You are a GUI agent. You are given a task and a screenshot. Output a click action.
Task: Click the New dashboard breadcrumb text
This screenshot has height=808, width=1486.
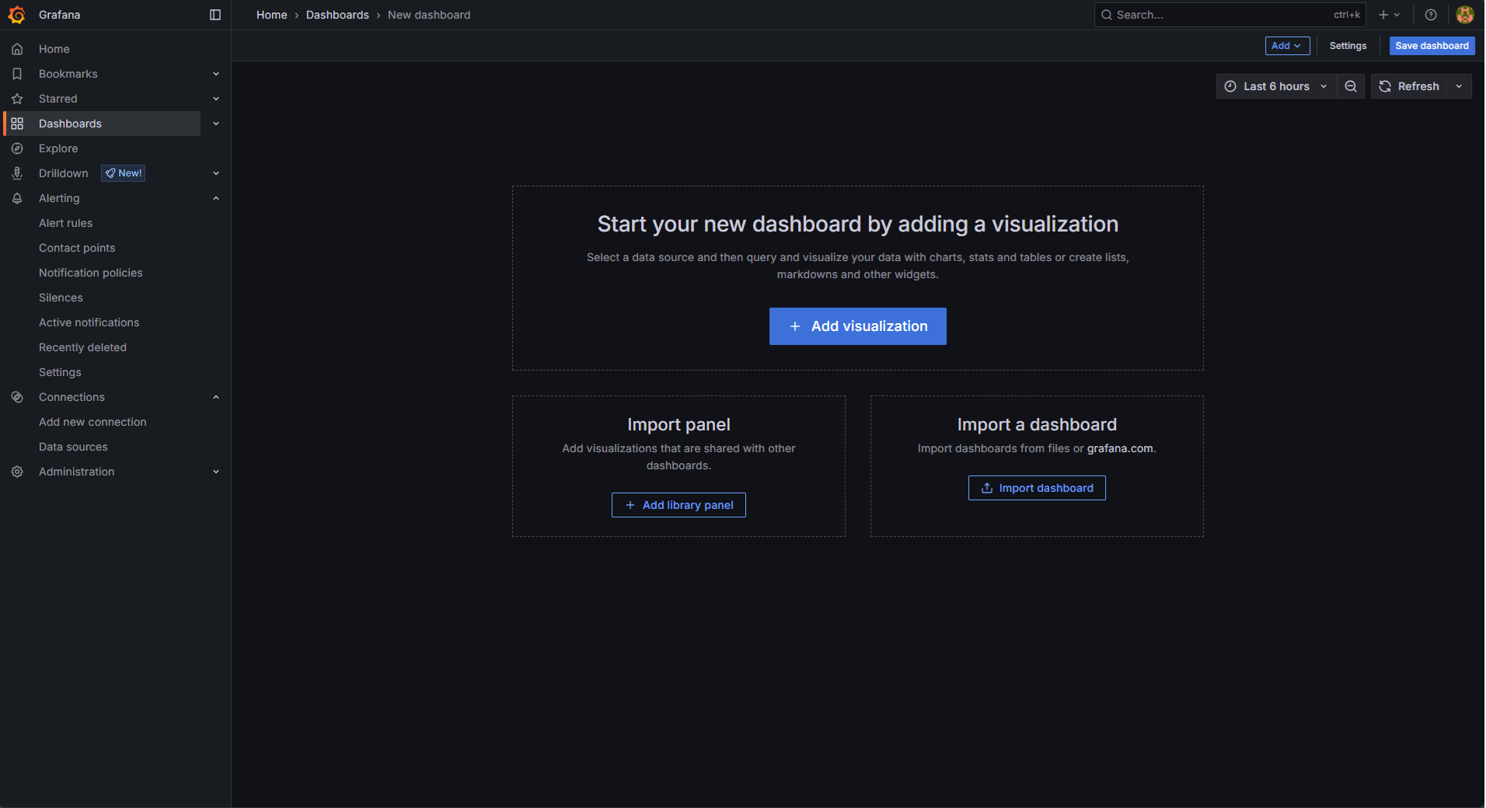coord(429,15)
